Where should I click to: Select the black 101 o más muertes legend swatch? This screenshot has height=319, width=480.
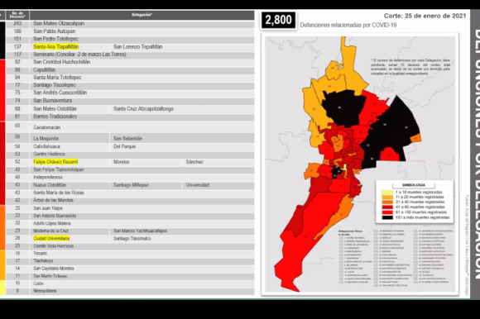coord(387,217)
